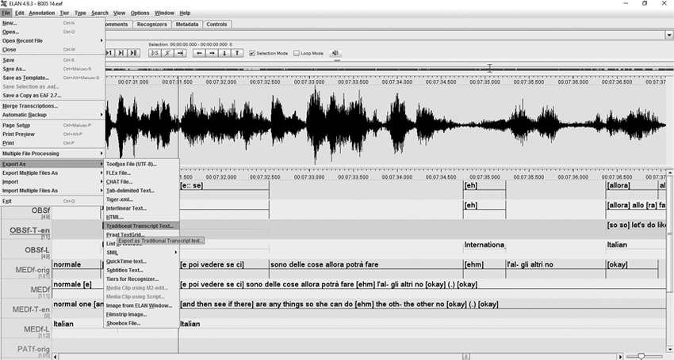Choose FLEx File export option
Viewport: 674px width, 360px height.
[141, 173]
